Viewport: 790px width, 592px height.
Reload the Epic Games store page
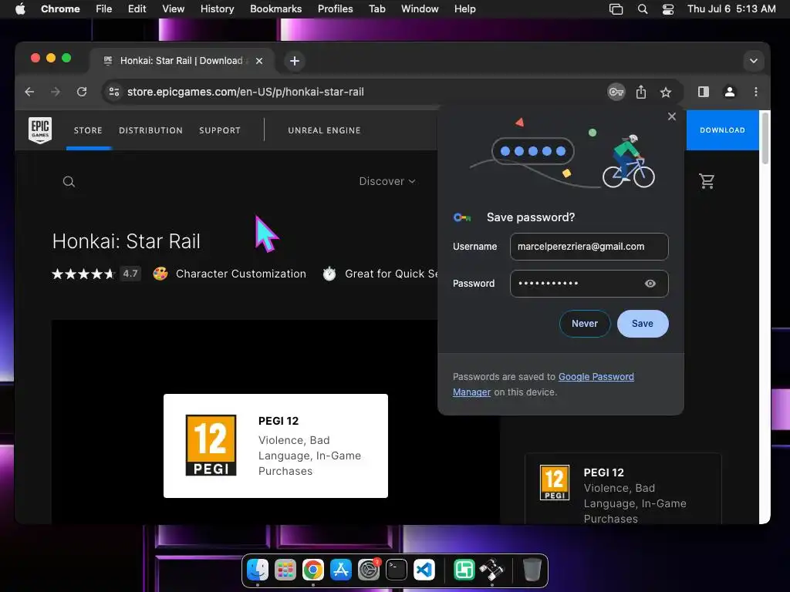[82, 92]
